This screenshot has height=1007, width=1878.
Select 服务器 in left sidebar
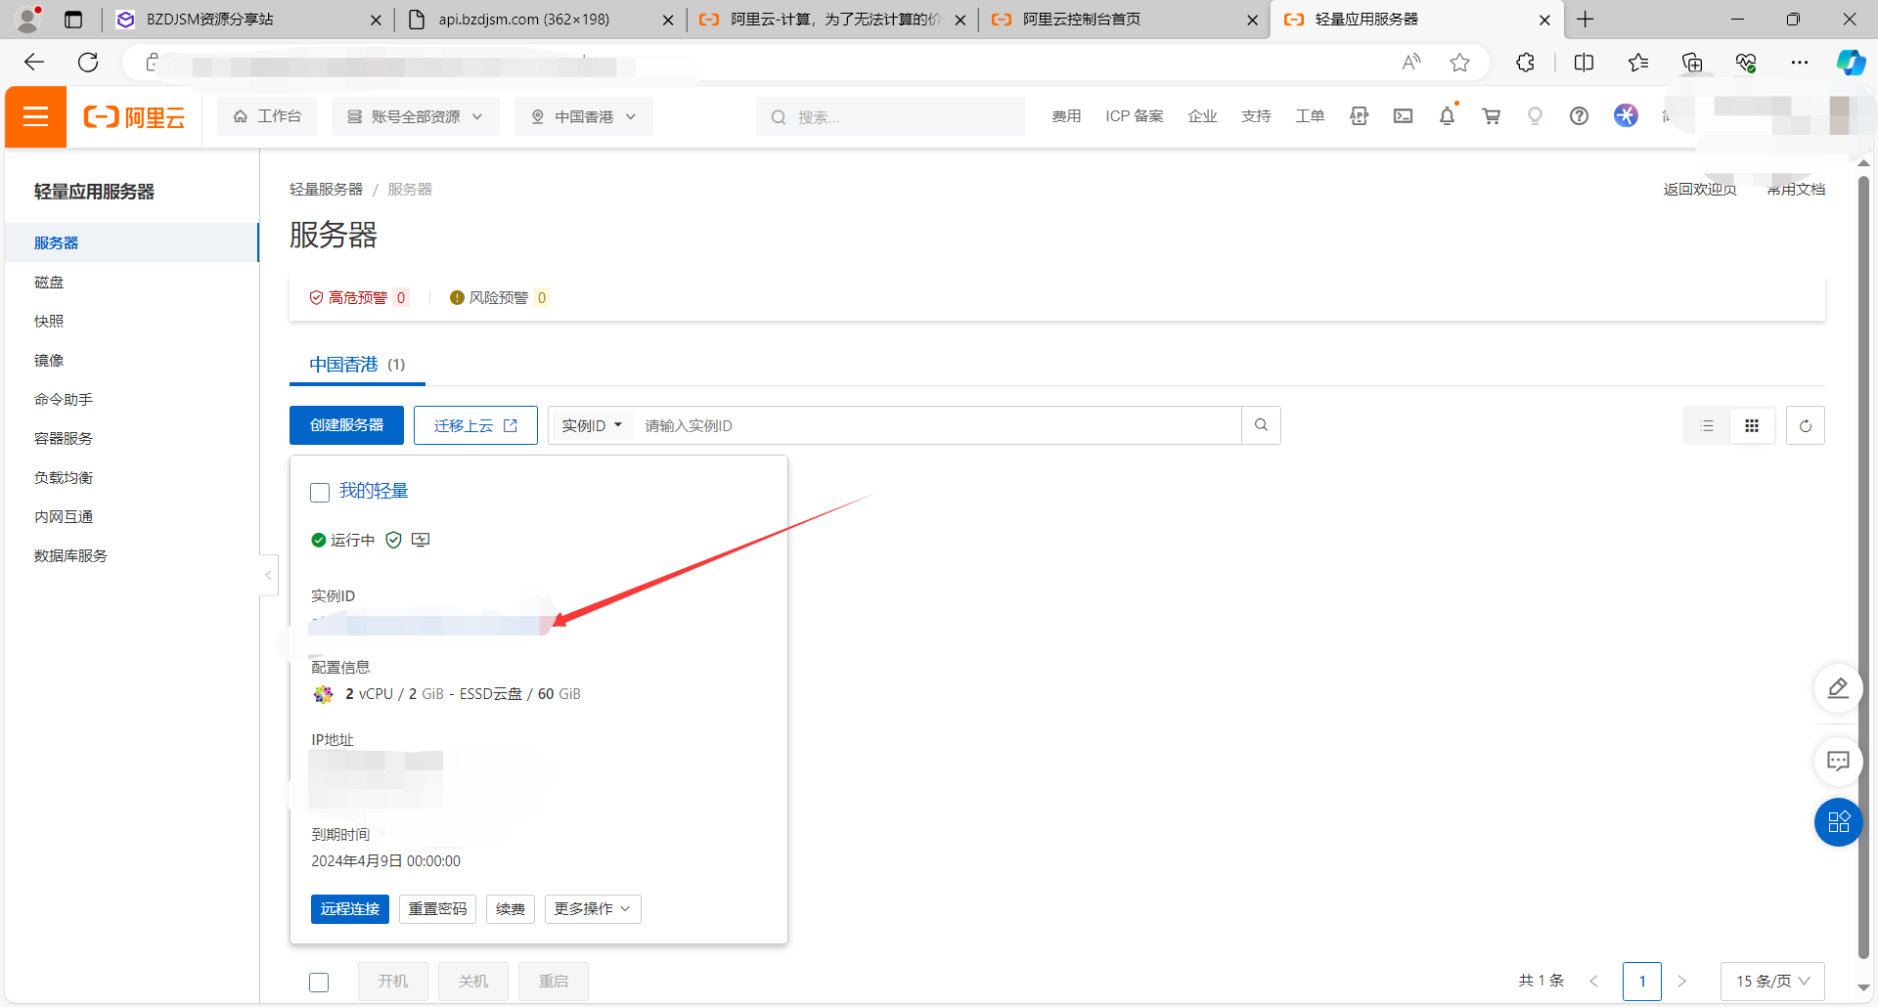[x=131, y=242]
